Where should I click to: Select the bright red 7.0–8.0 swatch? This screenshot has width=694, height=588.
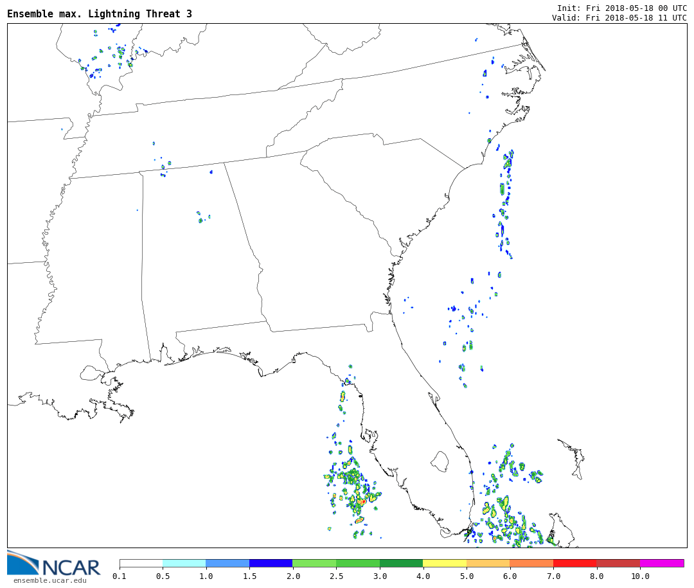[574, 563]
